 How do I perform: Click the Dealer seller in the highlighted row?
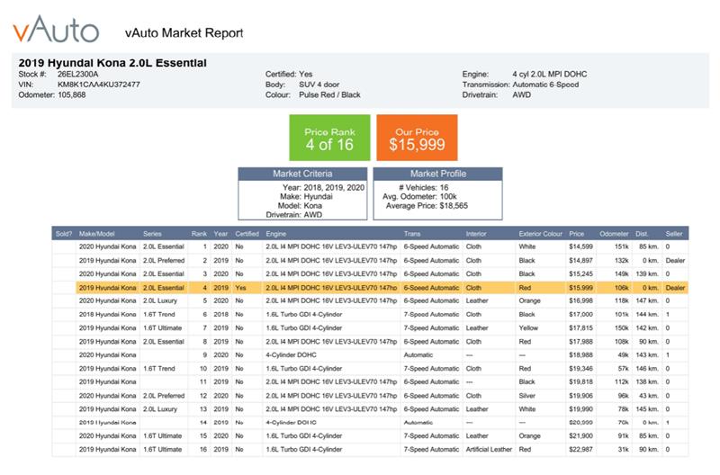(675, 288)
